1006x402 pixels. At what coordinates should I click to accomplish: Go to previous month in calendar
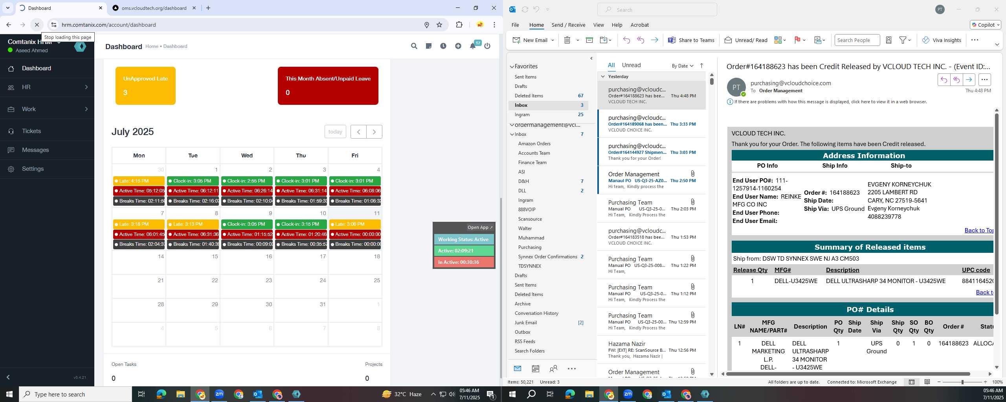[x=358, y=132]
